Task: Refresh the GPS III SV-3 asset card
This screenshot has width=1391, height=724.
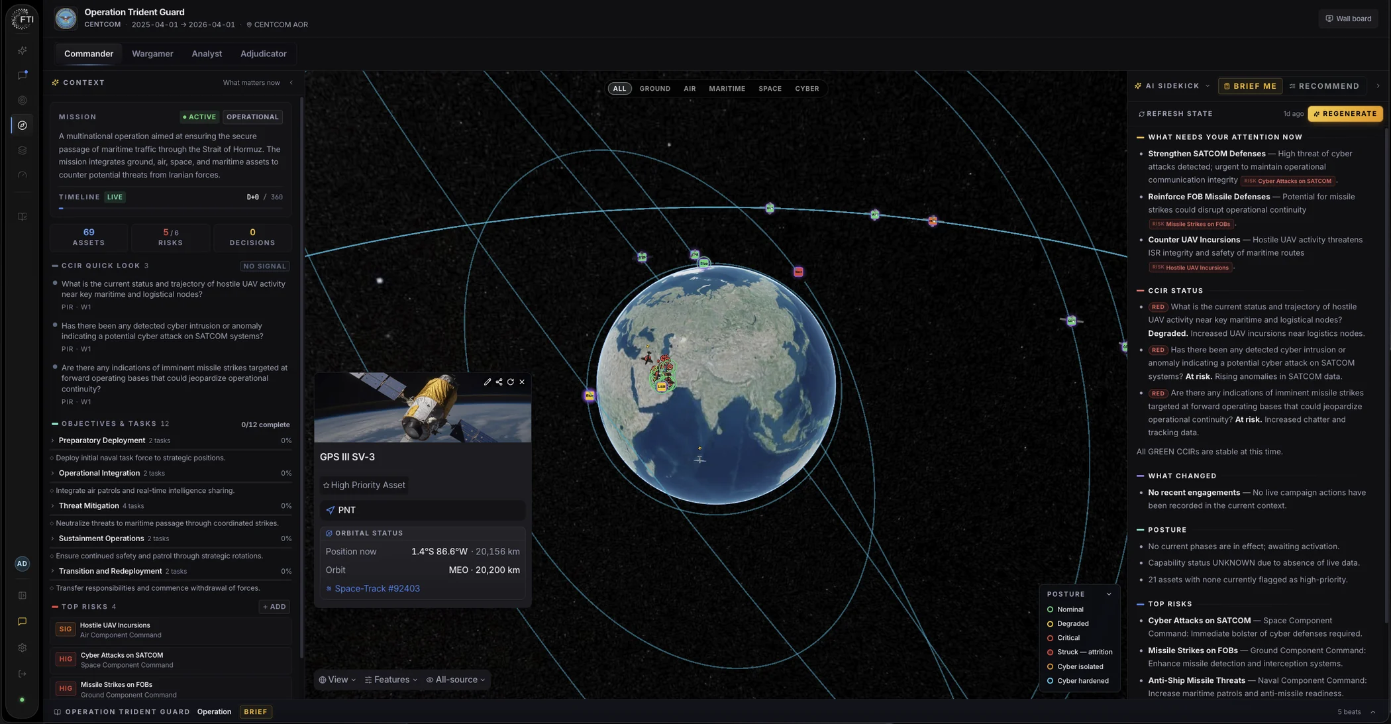Action: (511, 382)
